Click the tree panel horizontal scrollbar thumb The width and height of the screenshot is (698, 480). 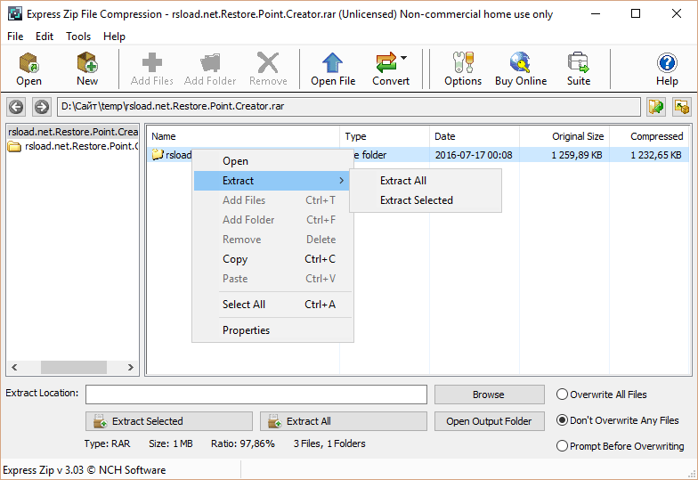point(73,367)
